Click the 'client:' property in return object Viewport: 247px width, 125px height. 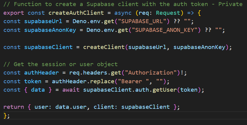click(105, 107)
